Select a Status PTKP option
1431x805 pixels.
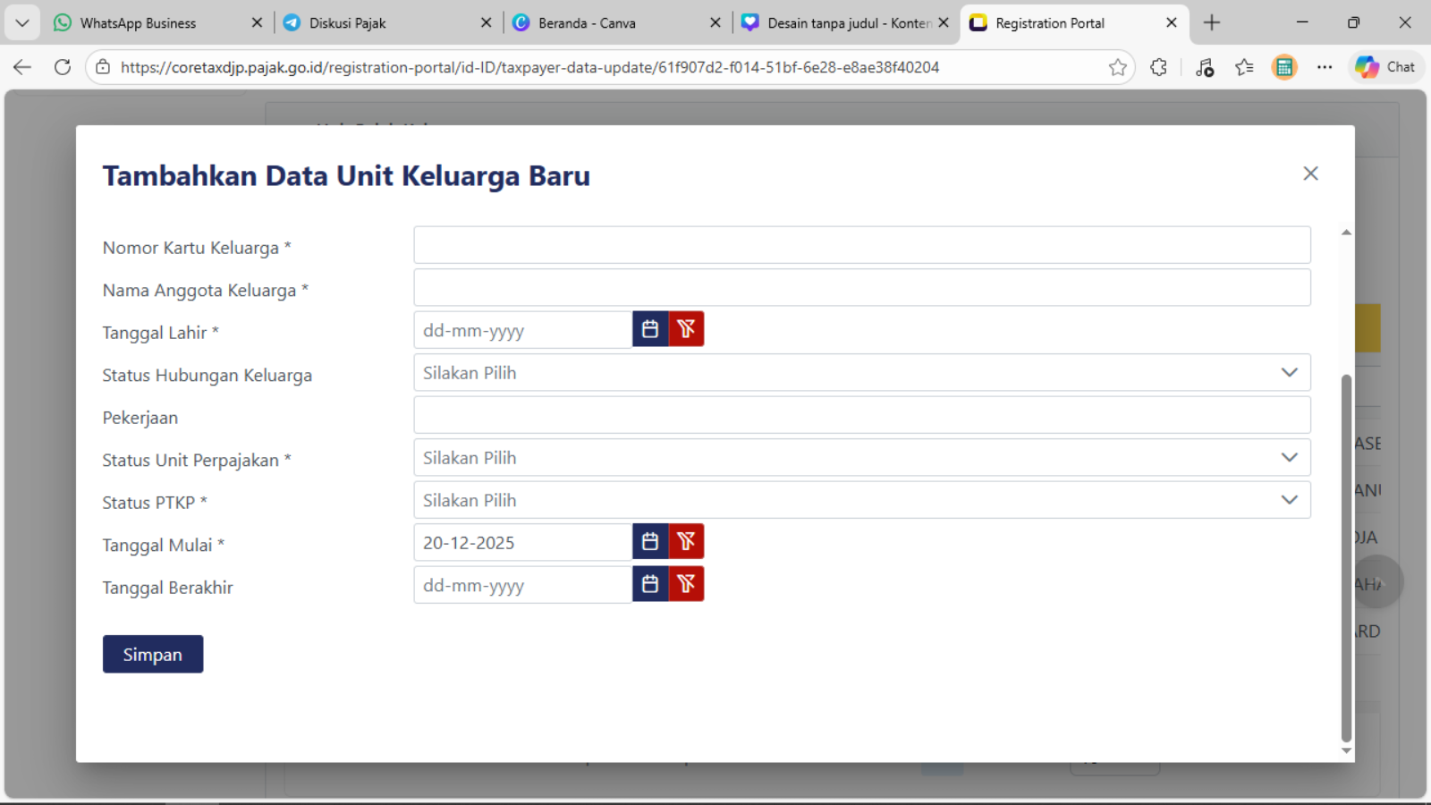pos(861,501)
